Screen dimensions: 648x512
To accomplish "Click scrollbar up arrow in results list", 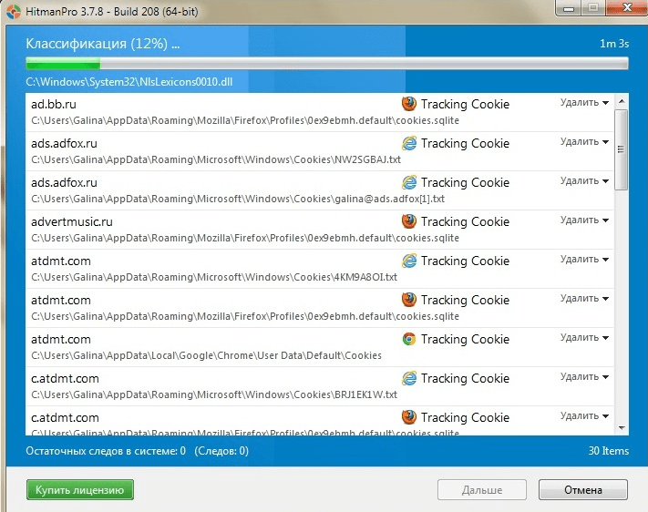I will click(x=621, y=100).
